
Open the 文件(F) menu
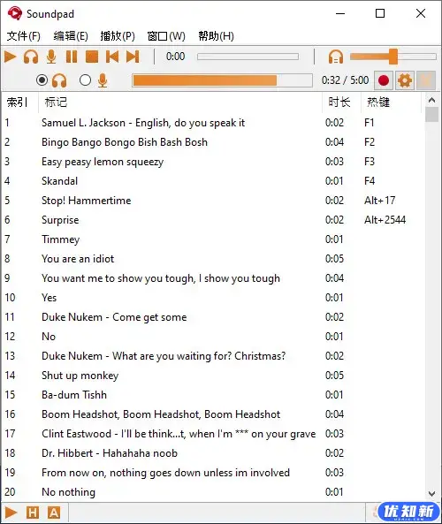click(23, 35)
